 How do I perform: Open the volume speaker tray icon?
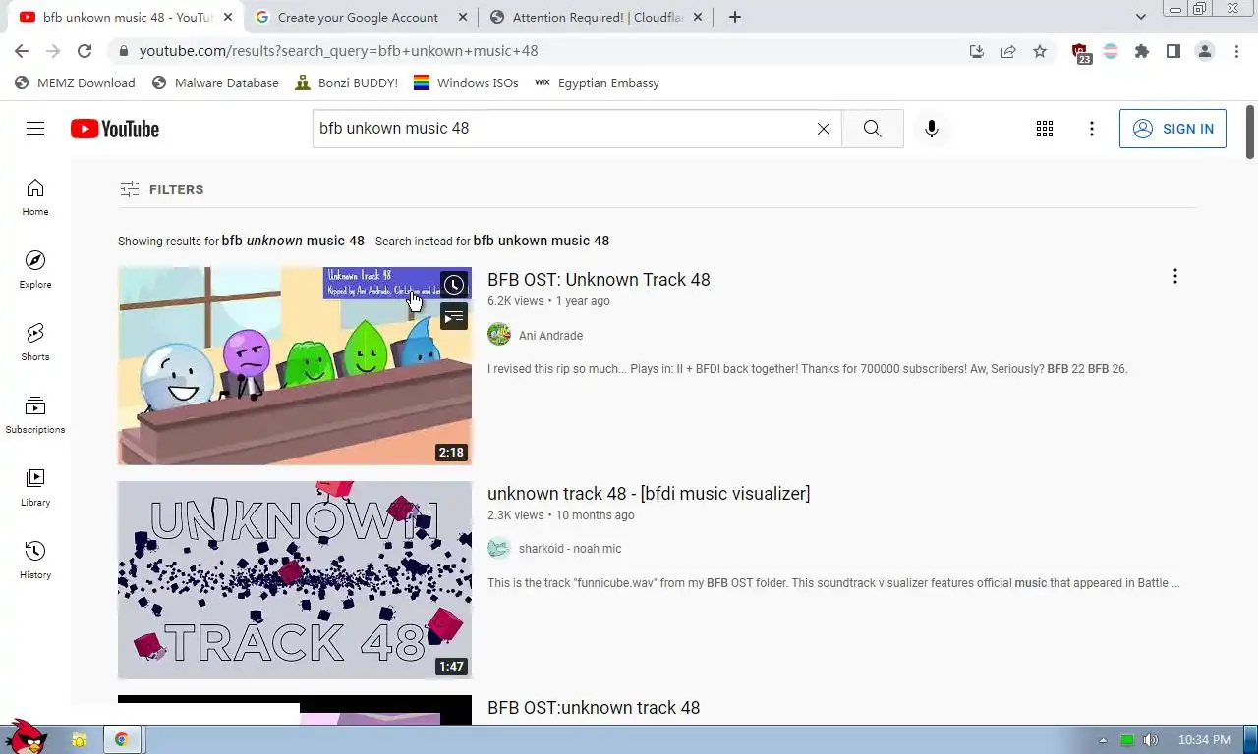1150,740
